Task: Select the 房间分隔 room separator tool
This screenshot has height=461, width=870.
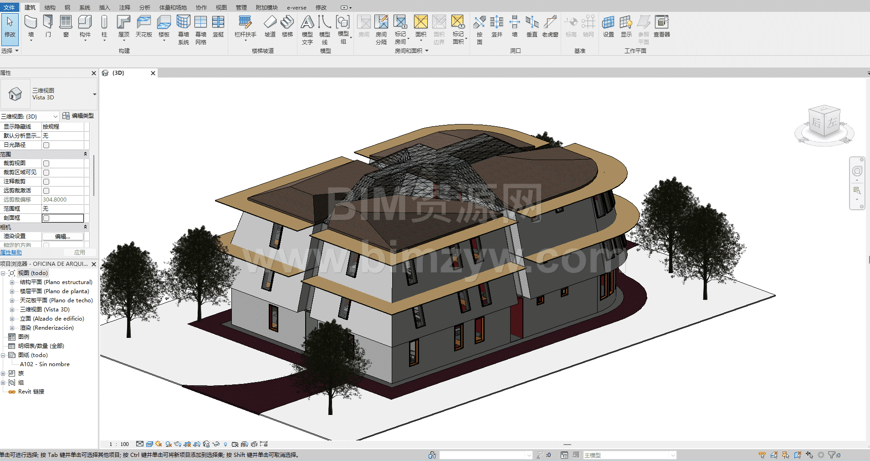Action: tap(381, 30)
